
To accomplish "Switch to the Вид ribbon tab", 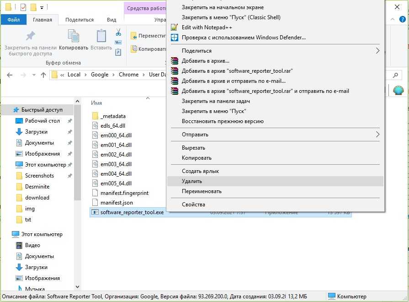I will point(112,20).
